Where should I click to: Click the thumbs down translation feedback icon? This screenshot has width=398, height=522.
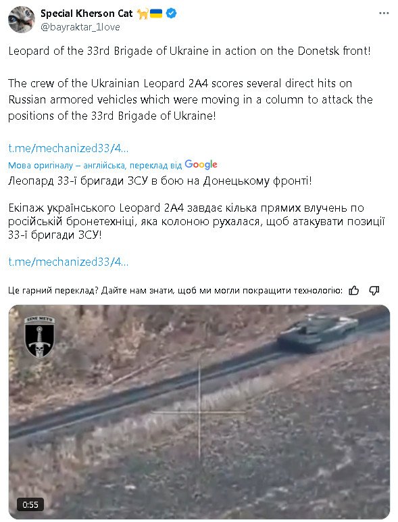[x=374, y=291]
